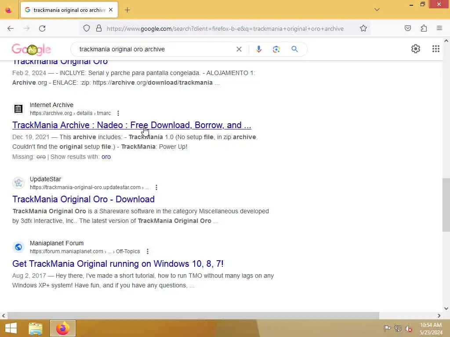Click the Firefox taskbar button
This screenshot has height=337, width=450.
tap(63, 328)
